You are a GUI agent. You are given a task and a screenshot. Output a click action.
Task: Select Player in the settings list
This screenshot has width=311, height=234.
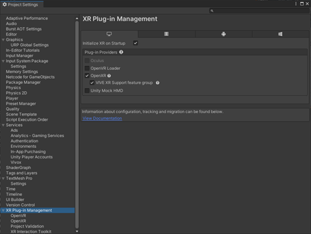pyautogui.click(x=12, y=98)
